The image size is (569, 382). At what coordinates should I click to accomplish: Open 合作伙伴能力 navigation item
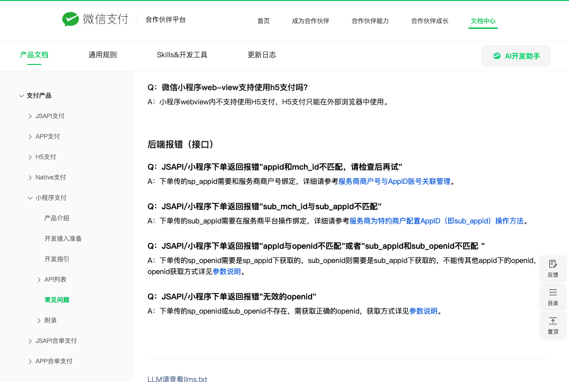point(370,21)
